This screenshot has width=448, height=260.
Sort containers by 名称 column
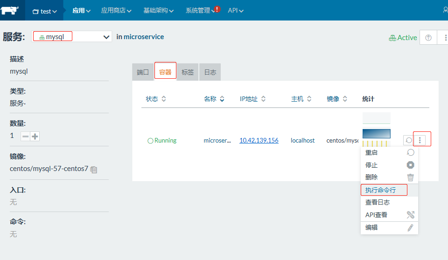[x=214, y=99]
